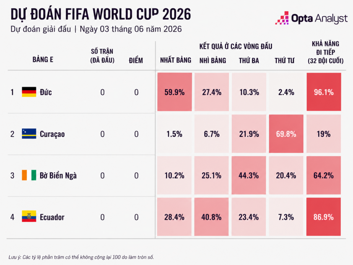Click the Bảng E header label
Image resolution: width=353 pixels, height=265 pixels.
pyautogui.click(x=43, y=60)
